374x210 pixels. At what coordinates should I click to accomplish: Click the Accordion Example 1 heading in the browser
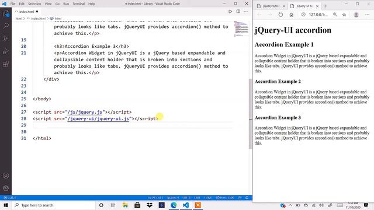(284, 44)
